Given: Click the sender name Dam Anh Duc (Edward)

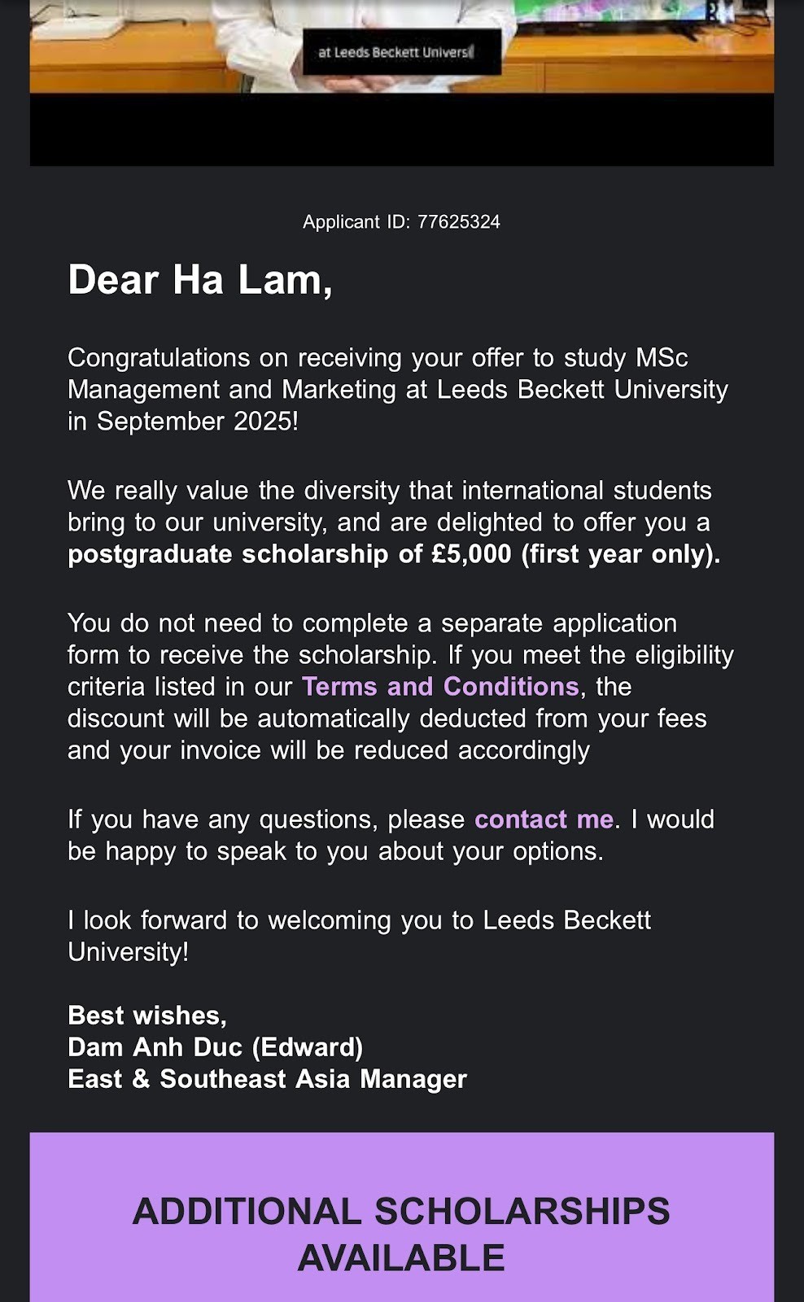Looking at the screenshot, I should coord(216,1047).
